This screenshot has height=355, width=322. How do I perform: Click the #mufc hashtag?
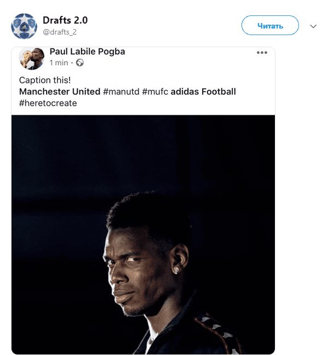point(155,92)
